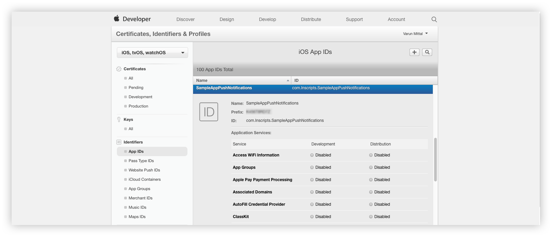Viewport: 554px width, 238px height.
Task: Open the search magnifier in top navigation
Action: coord(434,19)
